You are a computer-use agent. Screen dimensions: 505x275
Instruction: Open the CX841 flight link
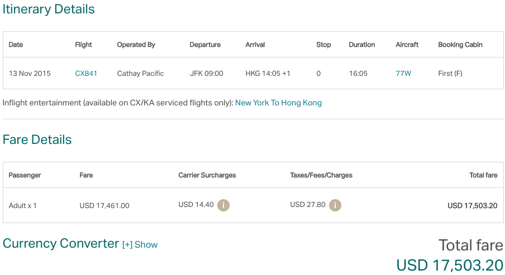pyautogui.click(x=86, y=74)
